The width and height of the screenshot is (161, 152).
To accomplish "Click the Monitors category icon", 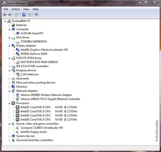I will [x=13, y=87].
